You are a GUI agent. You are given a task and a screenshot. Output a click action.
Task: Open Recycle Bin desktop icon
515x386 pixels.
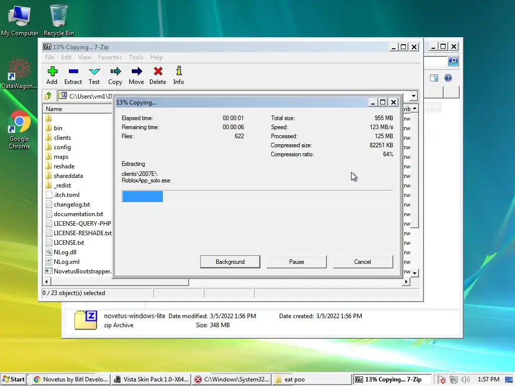tap(59, 20)
